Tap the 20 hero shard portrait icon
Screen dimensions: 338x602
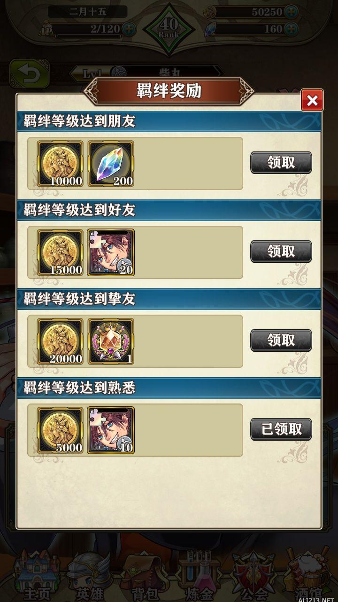[111, 253]
